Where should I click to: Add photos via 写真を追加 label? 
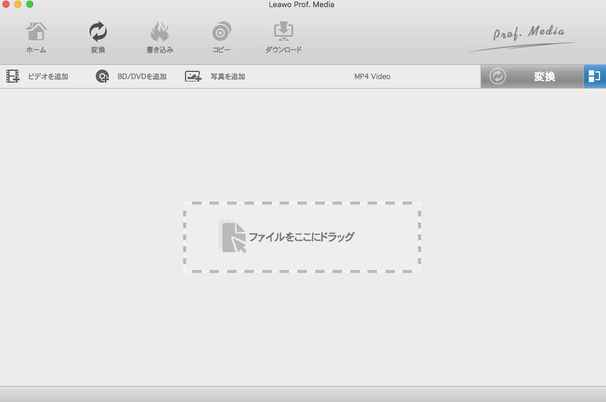pyautogui.click(x=228, y=77)
